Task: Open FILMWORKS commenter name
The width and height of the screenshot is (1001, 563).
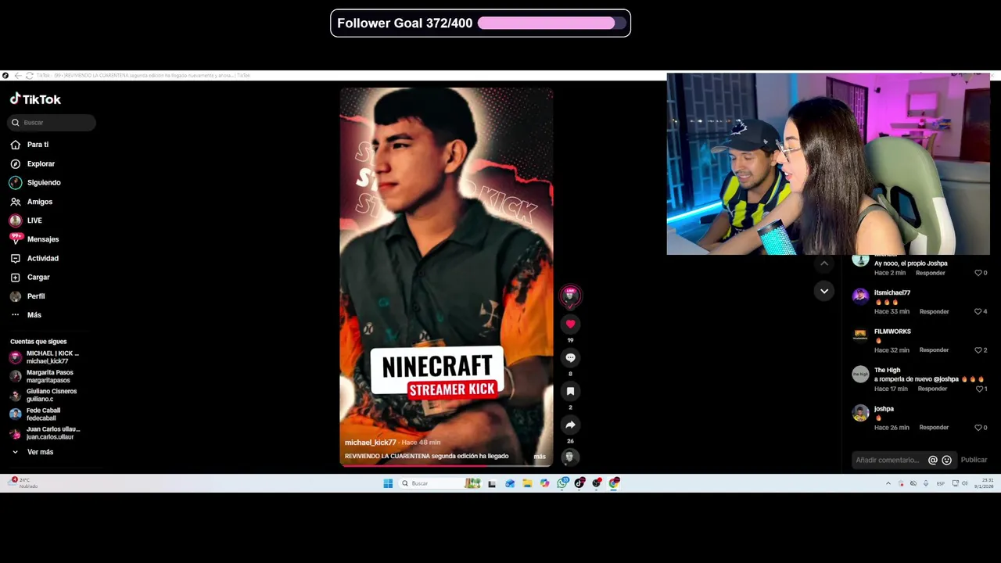Action: pyautogui.click(x=892, y=332)
